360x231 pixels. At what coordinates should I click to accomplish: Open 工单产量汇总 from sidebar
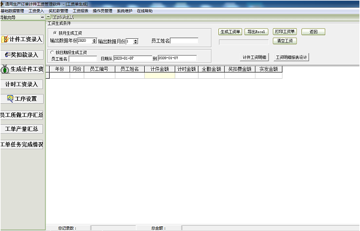(x=22, y=129)
